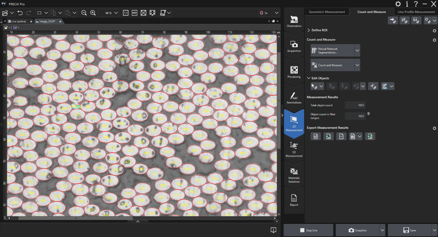The height and width of the screenshot is (237, 438).
Task: Select the Processing workflow icon
Action: (294, 72)
